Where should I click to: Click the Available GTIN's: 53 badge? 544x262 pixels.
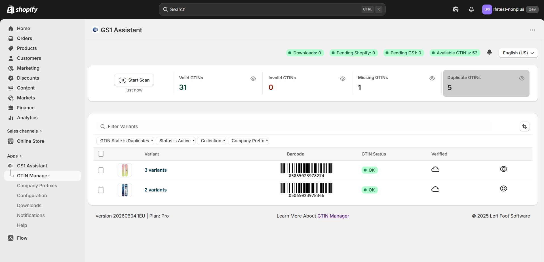(455, 53)
